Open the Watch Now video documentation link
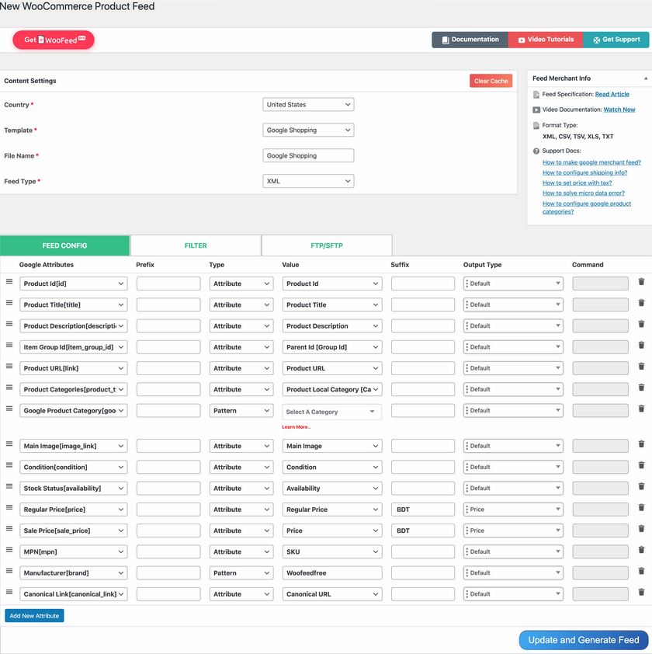The width and height of the screenshot is (652, 654). (619, 110)
